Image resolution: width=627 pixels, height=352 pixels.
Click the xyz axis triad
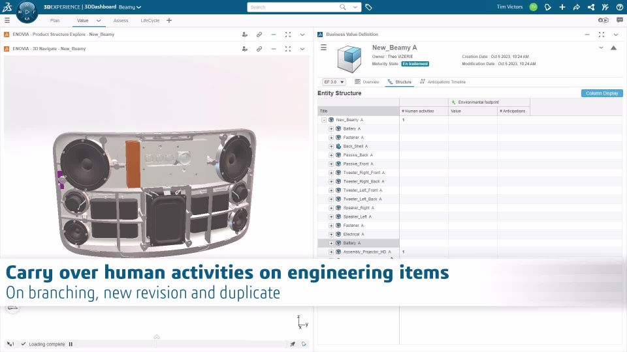click(x=302, y=322)
